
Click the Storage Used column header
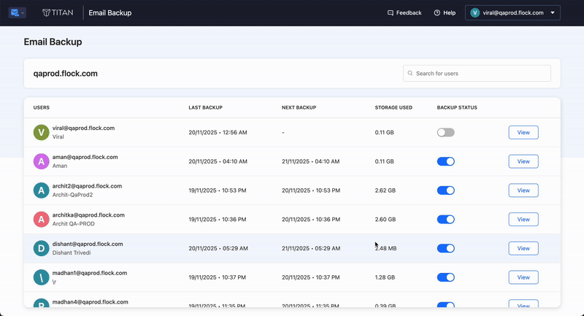coord(393,108)
